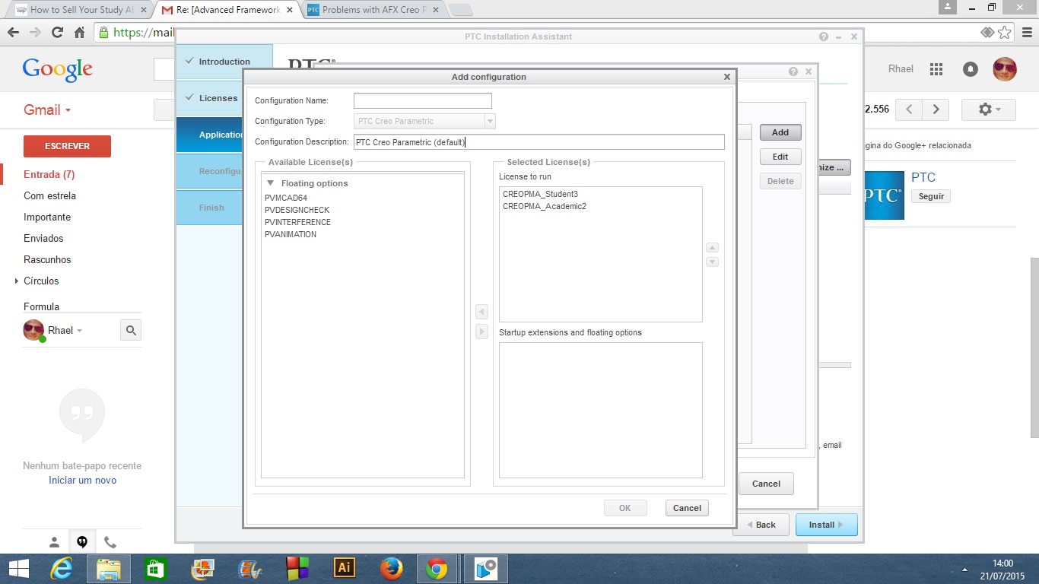Show Hangouts conversations icon

pyautogui.click(x=82, y=542)
